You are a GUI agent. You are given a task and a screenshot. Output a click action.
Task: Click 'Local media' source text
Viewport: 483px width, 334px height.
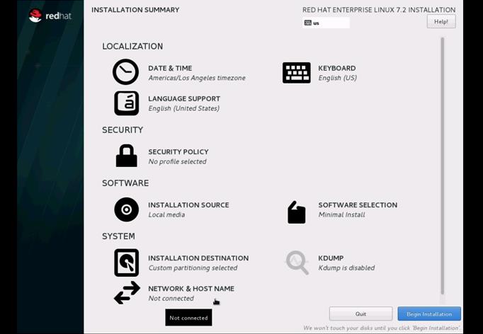166,214
